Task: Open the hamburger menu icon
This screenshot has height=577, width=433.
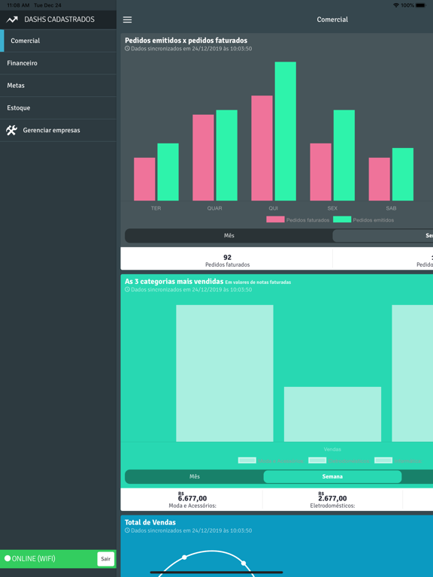Action: click(127, 20)
